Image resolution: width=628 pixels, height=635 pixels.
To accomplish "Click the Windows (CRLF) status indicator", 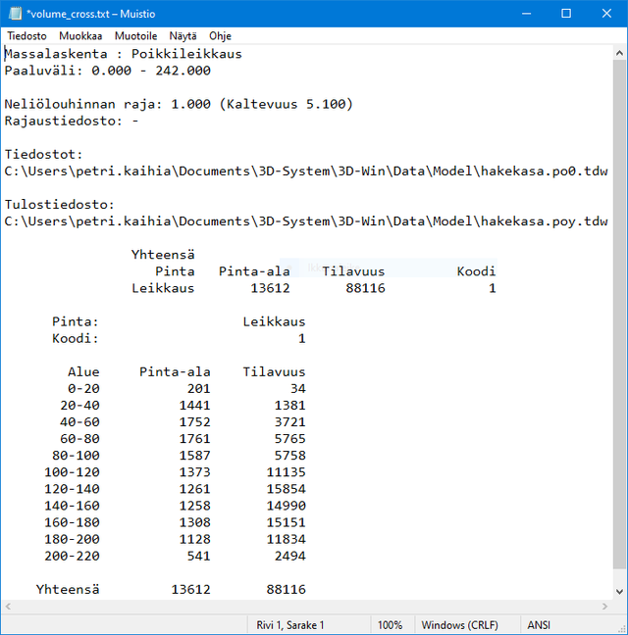I will pos(460,624).
